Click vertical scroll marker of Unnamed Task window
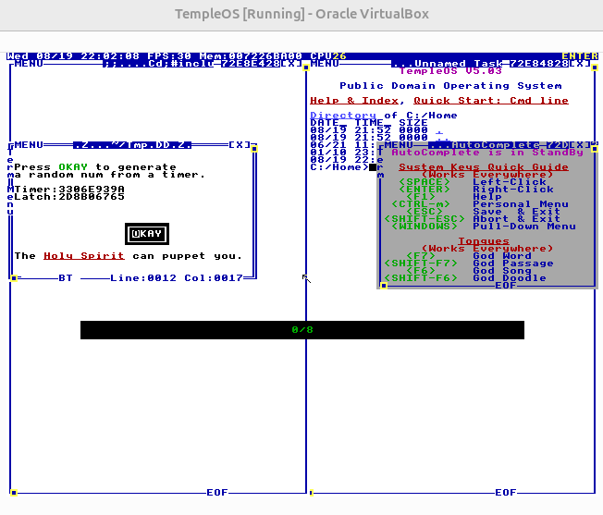This screenshot has width=603, height=515. 595,67
